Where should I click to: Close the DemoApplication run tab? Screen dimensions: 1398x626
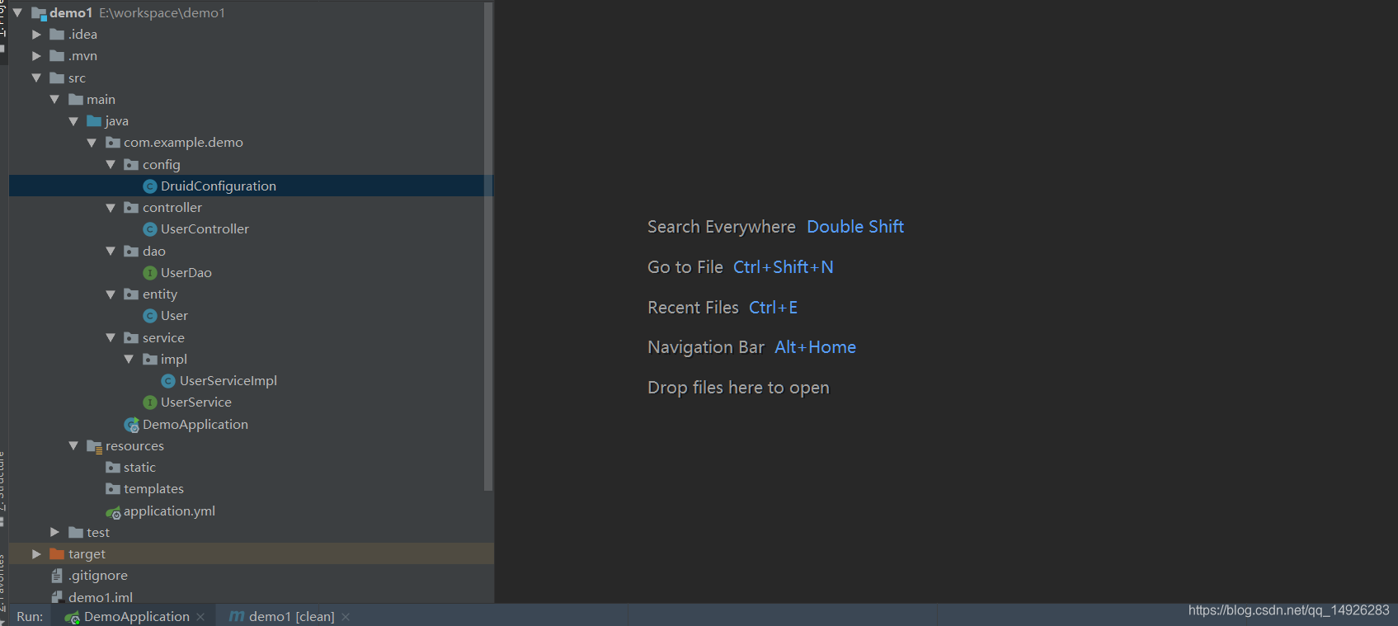[200, 617]
